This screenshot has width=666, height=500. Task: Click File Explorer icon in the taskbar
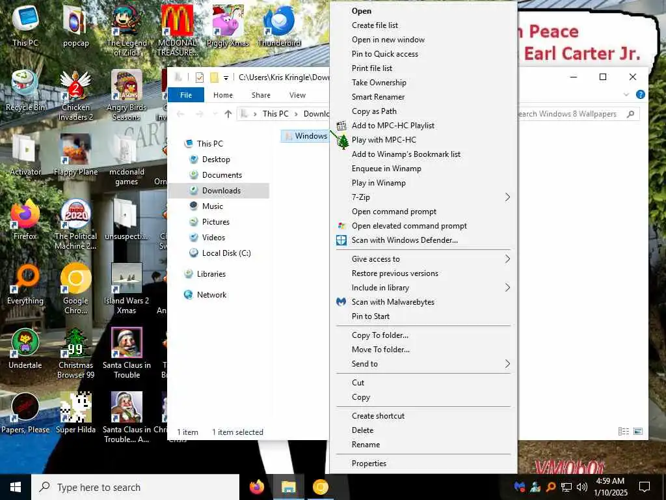click(x=288, y=487)
